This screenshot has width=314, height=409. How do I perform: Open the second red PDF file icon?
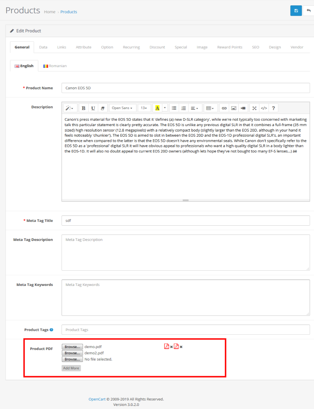coord(176,347)
